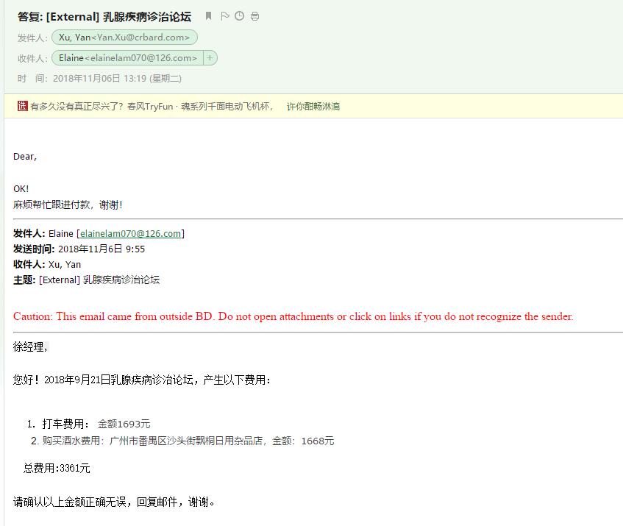The height and width of the screenshot is (526, 623).
Task: Click the 打车费用 list item
Action: click(x=96, y=424)
